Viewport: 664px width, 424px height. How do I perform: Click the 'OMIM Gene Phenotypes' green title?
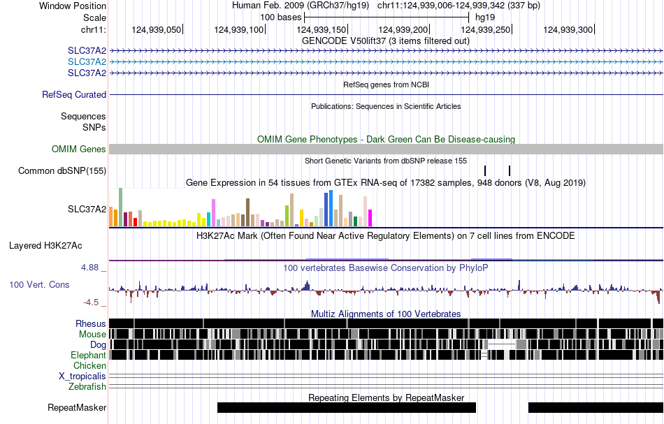[x=387, y=139]
